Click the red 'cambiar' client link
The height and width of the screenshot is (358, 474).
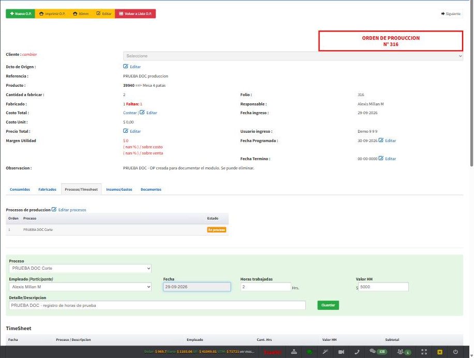click(29, 54)
